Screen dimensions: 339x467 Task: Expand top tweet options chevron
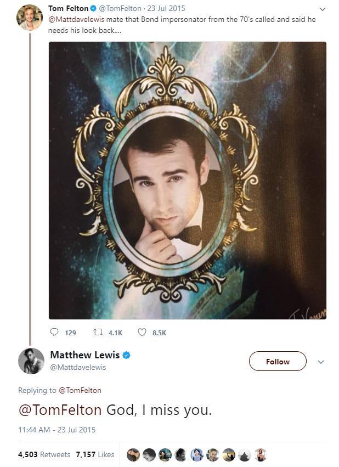point(323,9)
